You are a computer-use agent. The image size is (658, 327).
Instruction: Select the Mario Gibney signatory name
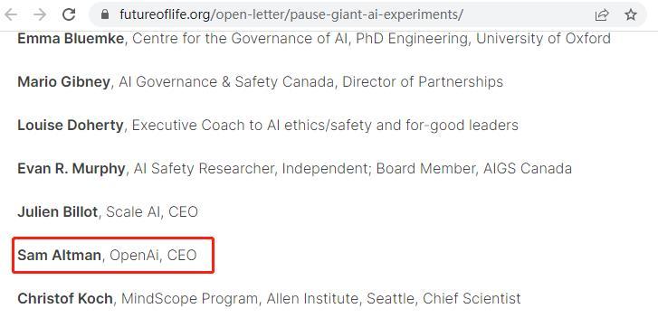[63, 81]
